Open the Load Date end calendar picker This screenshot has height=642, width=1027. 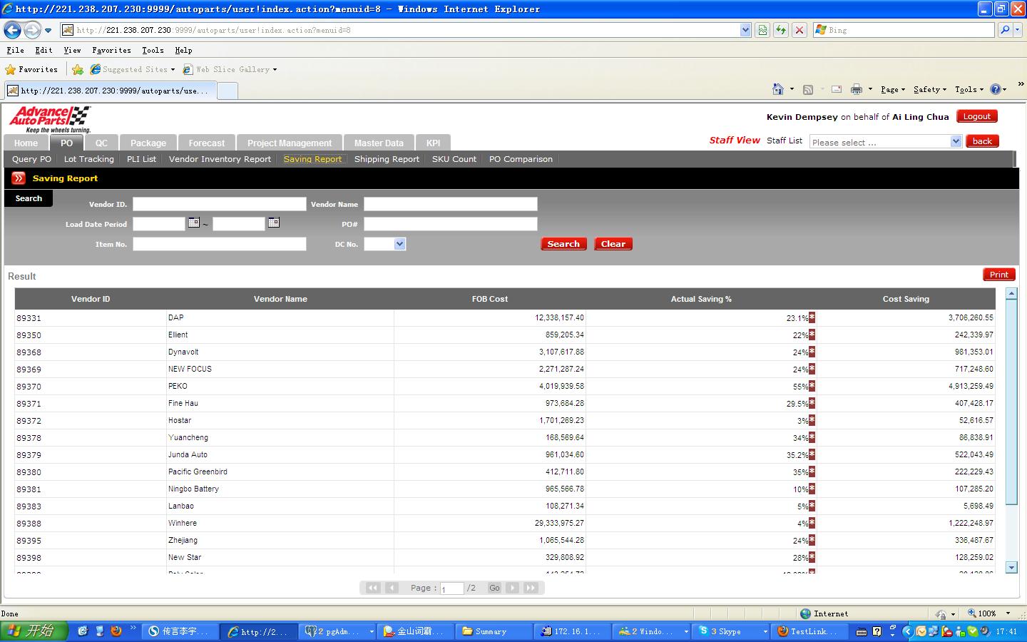[x=273, y=223]
